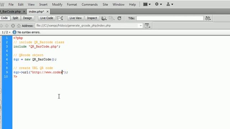Open the Modify menu
Viewport: 230px width, 129px height.
click(x=57, y=5)
